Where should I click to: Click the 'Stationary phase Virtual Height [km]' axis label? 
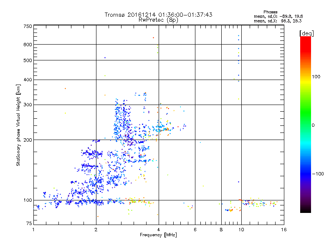[18, 125]
